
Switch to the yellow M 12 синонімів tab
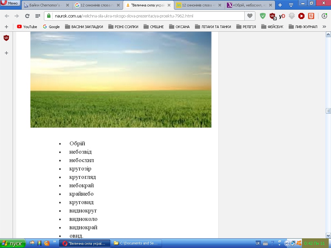199,5
